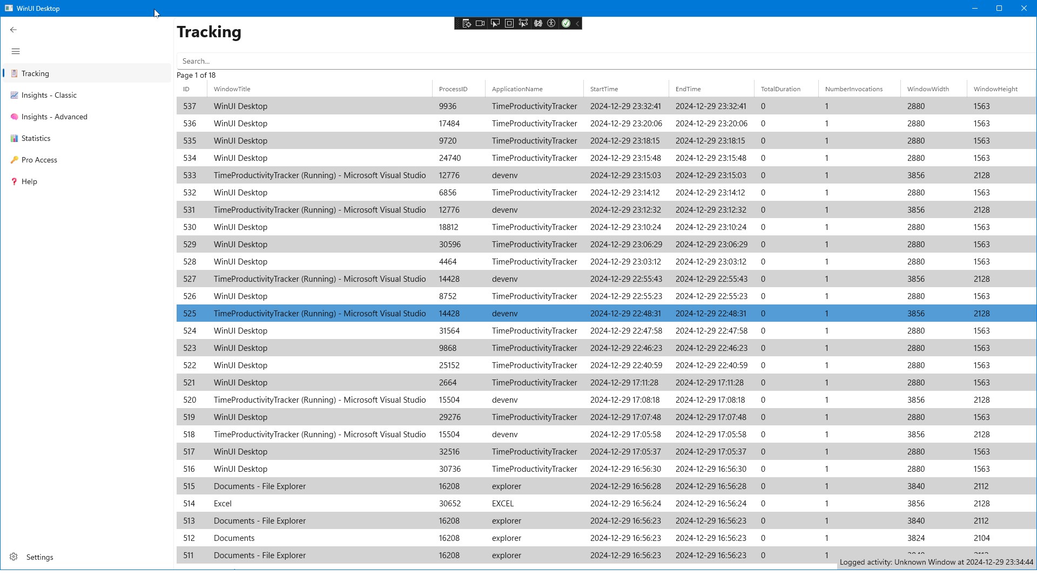Enable Select Element tool in debug toolbar
1037x583 pixels.
(495, 24)
